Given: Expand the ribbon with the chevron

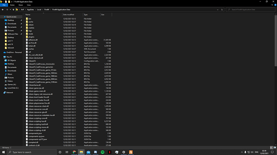Looking at the screenshot, I should coord(272,5).
